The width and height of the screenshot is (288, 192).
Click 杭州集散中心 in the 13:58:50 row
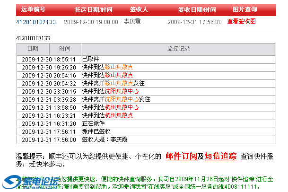(122, 107)
